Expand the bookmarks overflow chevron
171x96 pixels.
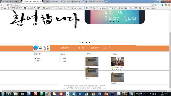click(168, 8)
